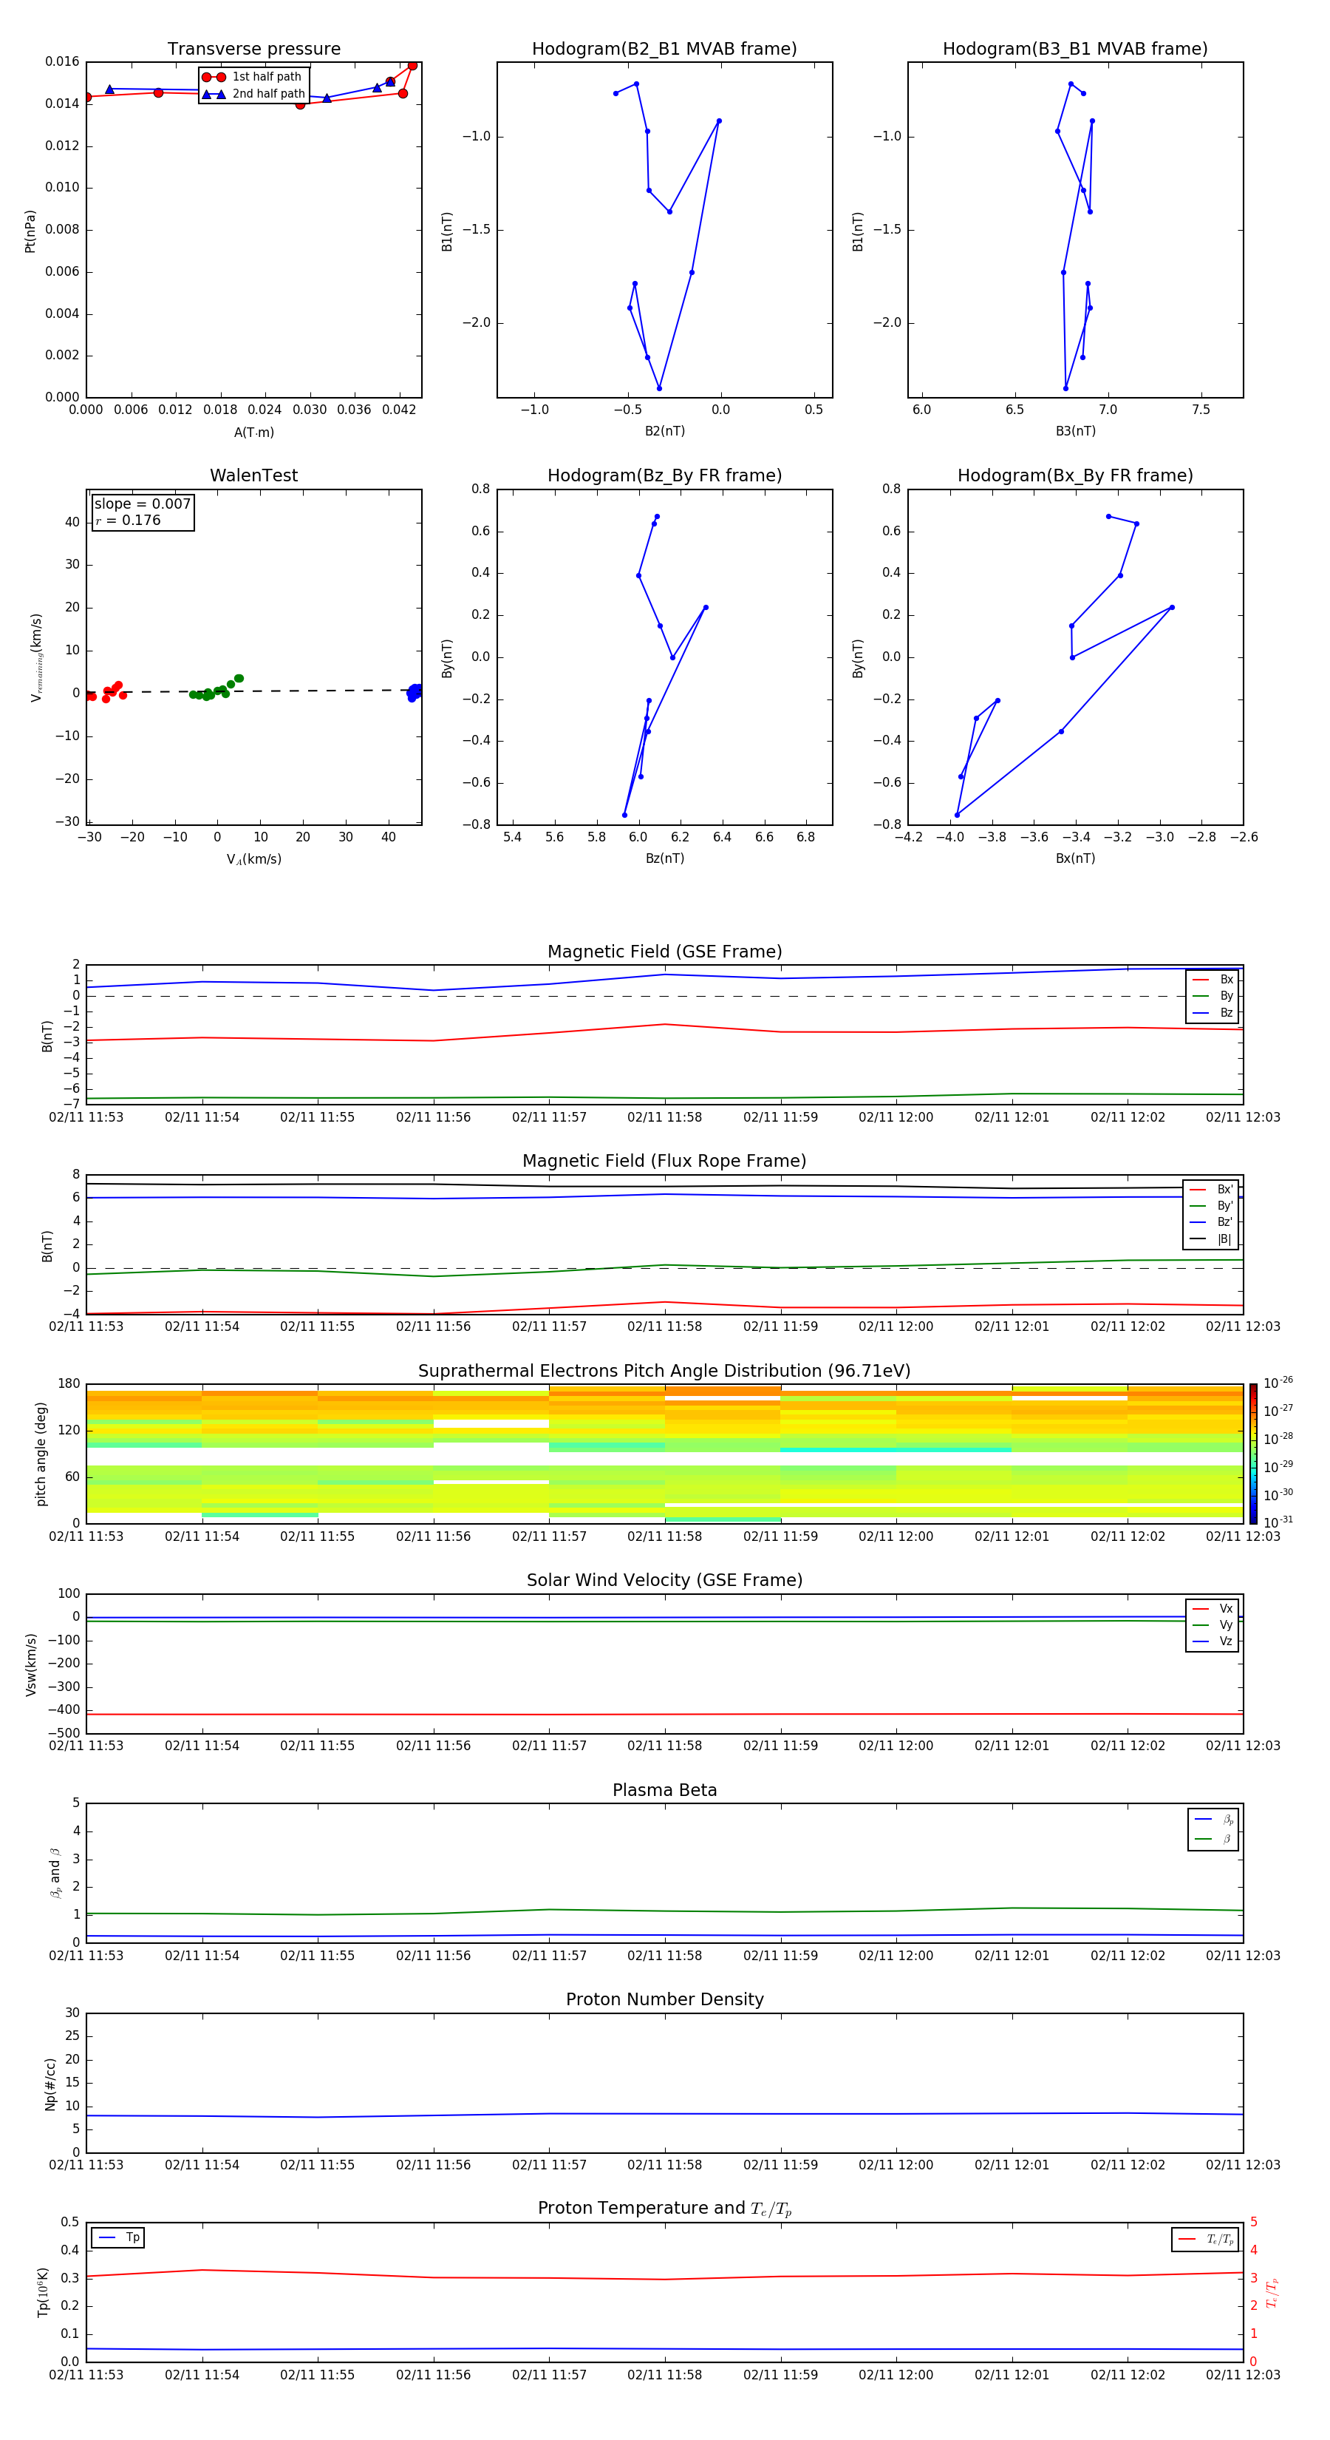
Task: Select 'Vz' in the solar wind legend
Action: 1213,1641
